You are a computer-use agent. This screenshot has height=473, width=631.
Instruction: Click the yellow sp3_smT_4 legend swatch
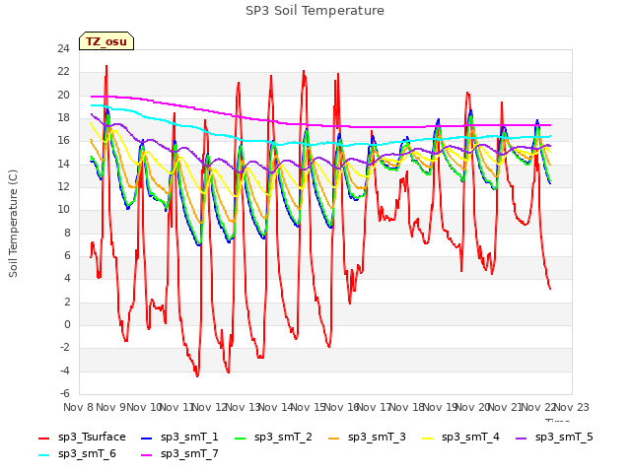point(428,438)
